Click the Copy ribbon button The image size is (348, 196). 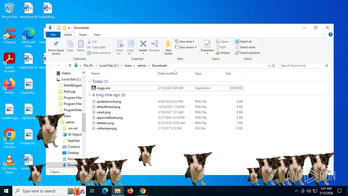(70, 46)
